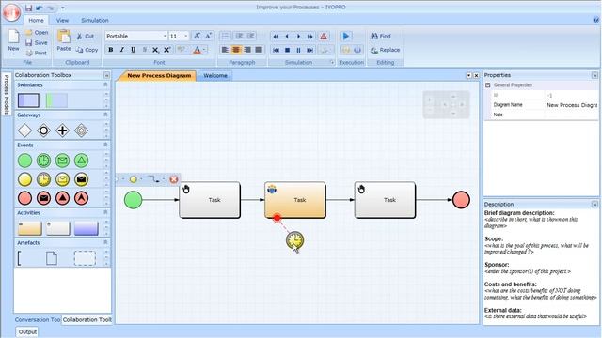Screen dimensions: 602x338
Task: Select the plain red end event in toolbox
Action: 25,198
